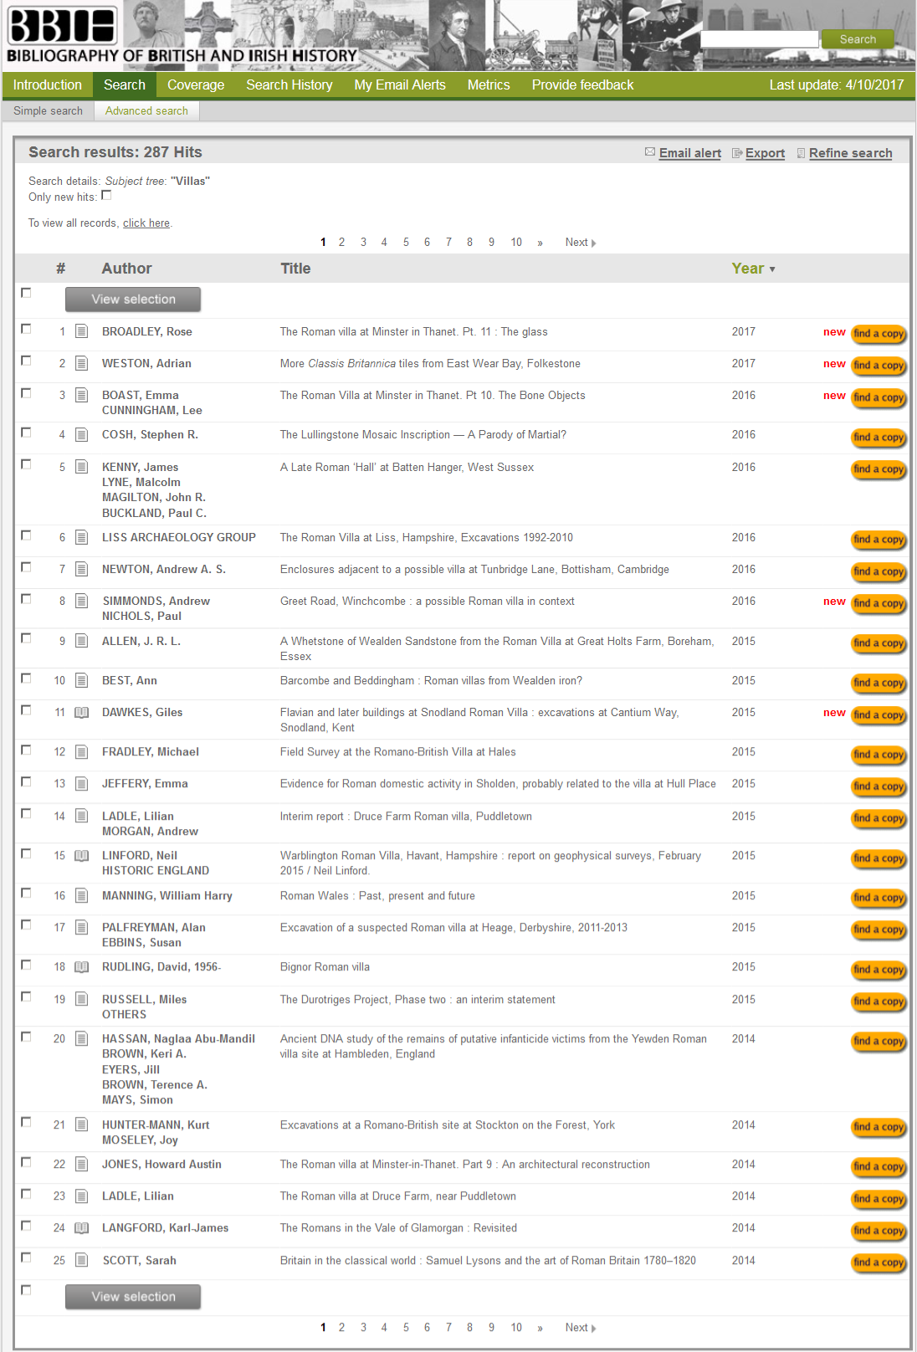
Task: Click the BBIH logo
Action: (x=62, y=26)
